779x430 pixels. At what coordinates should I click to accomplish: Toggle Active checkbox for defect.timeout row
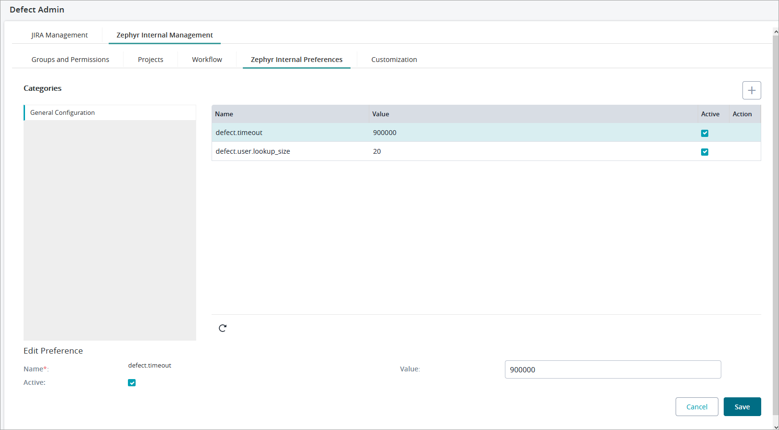pyautogui.click(x=704, y=133)
